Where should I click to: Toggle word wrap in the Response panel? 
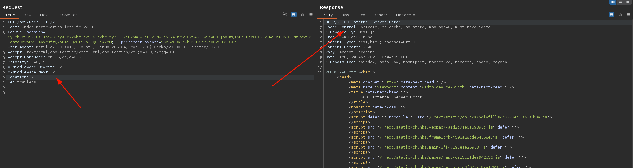(611, 14)
